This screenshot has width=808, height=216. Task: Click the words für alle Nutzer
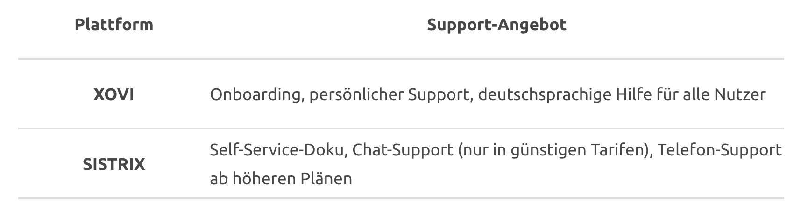coord(711,95)
